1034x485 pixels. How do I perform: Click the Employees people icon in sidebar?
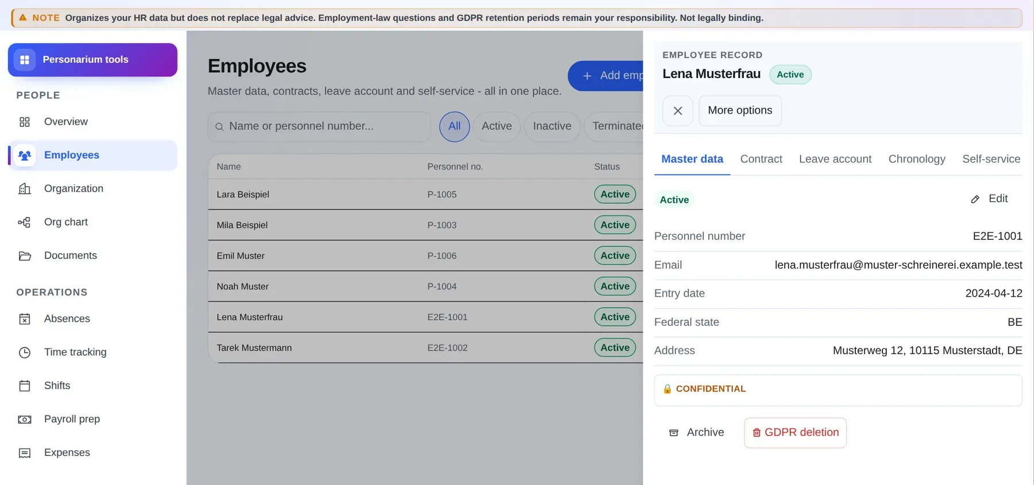point(25,156)
